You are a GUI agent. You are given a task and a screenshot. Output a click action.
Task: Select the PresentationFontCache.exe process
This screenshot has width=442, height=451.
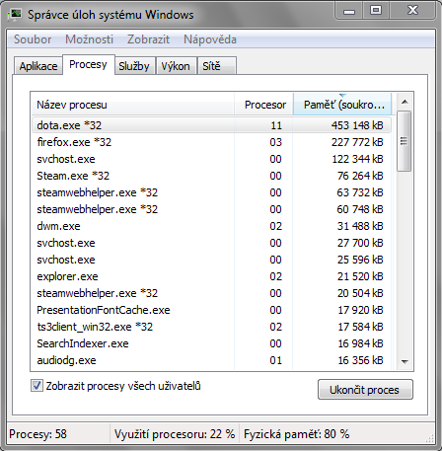click(212, 310)
